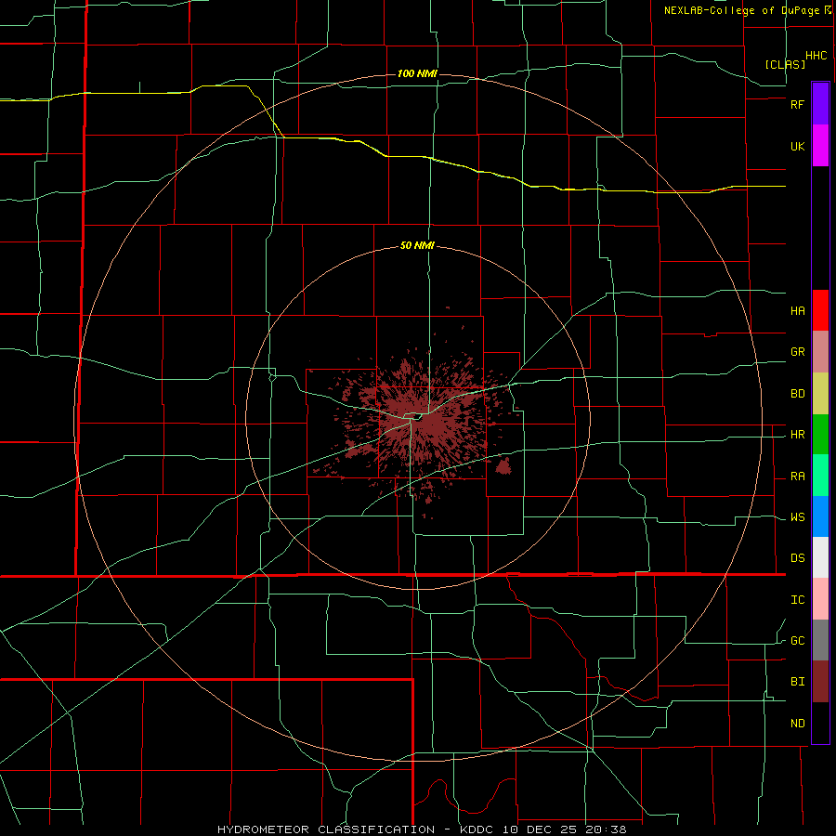Click the GR salmon legend color swatch

820,352
